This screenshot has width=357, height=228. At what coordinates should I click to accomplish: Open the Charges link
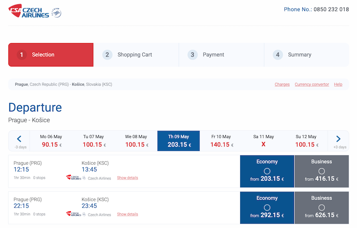(282, 85)
